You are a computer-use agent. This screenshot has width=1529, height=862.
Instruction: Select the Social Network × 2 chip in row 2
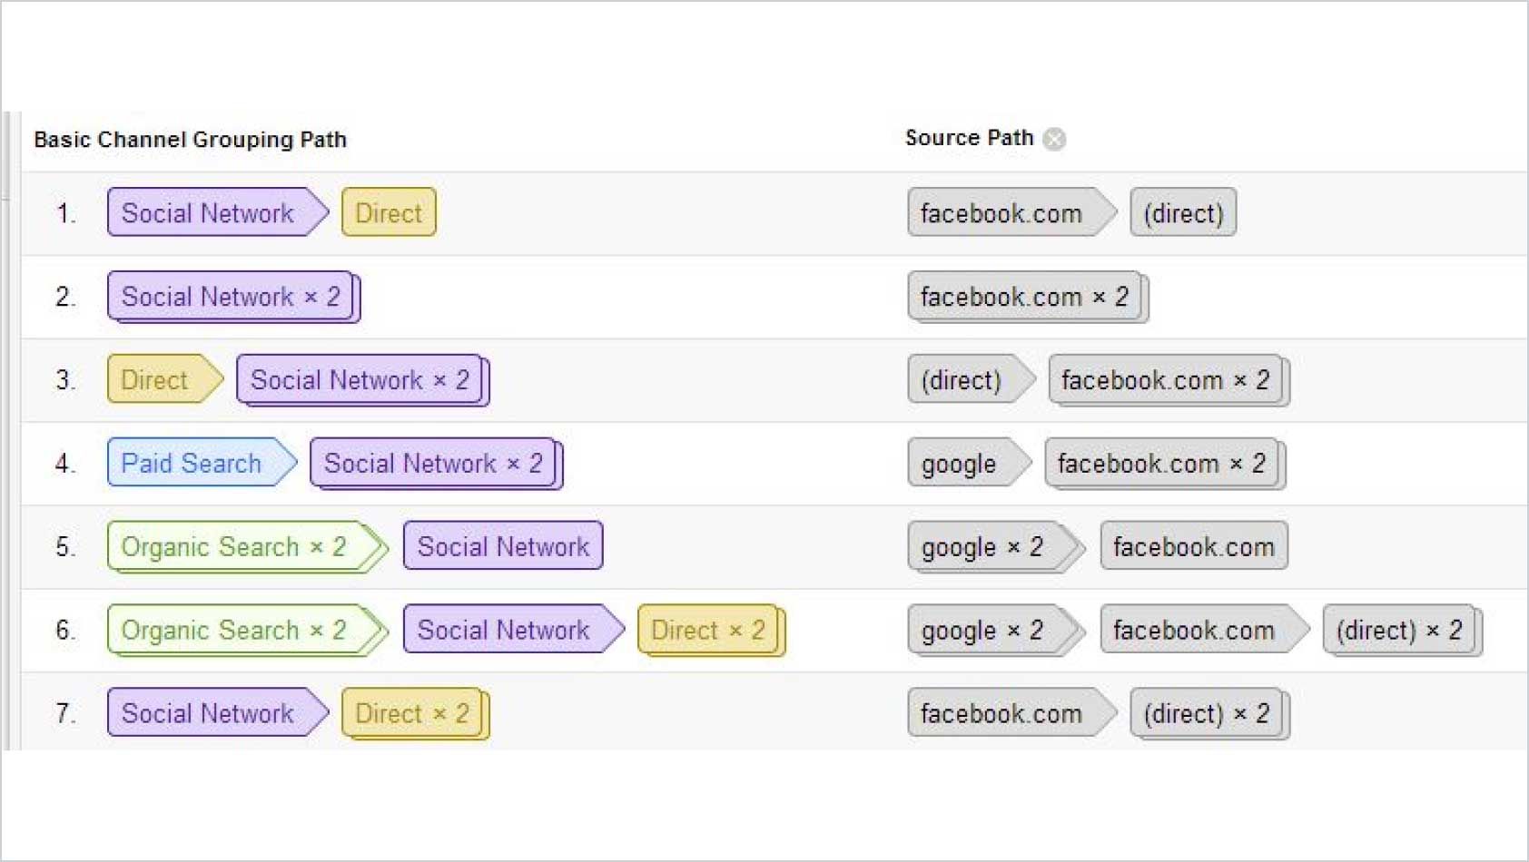point(227,297)
